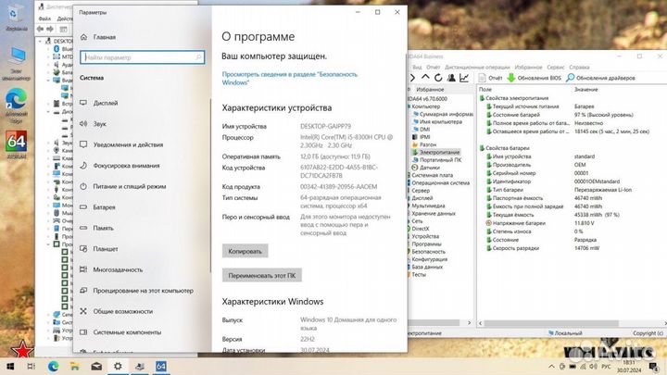Click Отчёт report button in AIDA64 toolbar
This screenshot has height=375, width=667.
[x=490, y=78]
